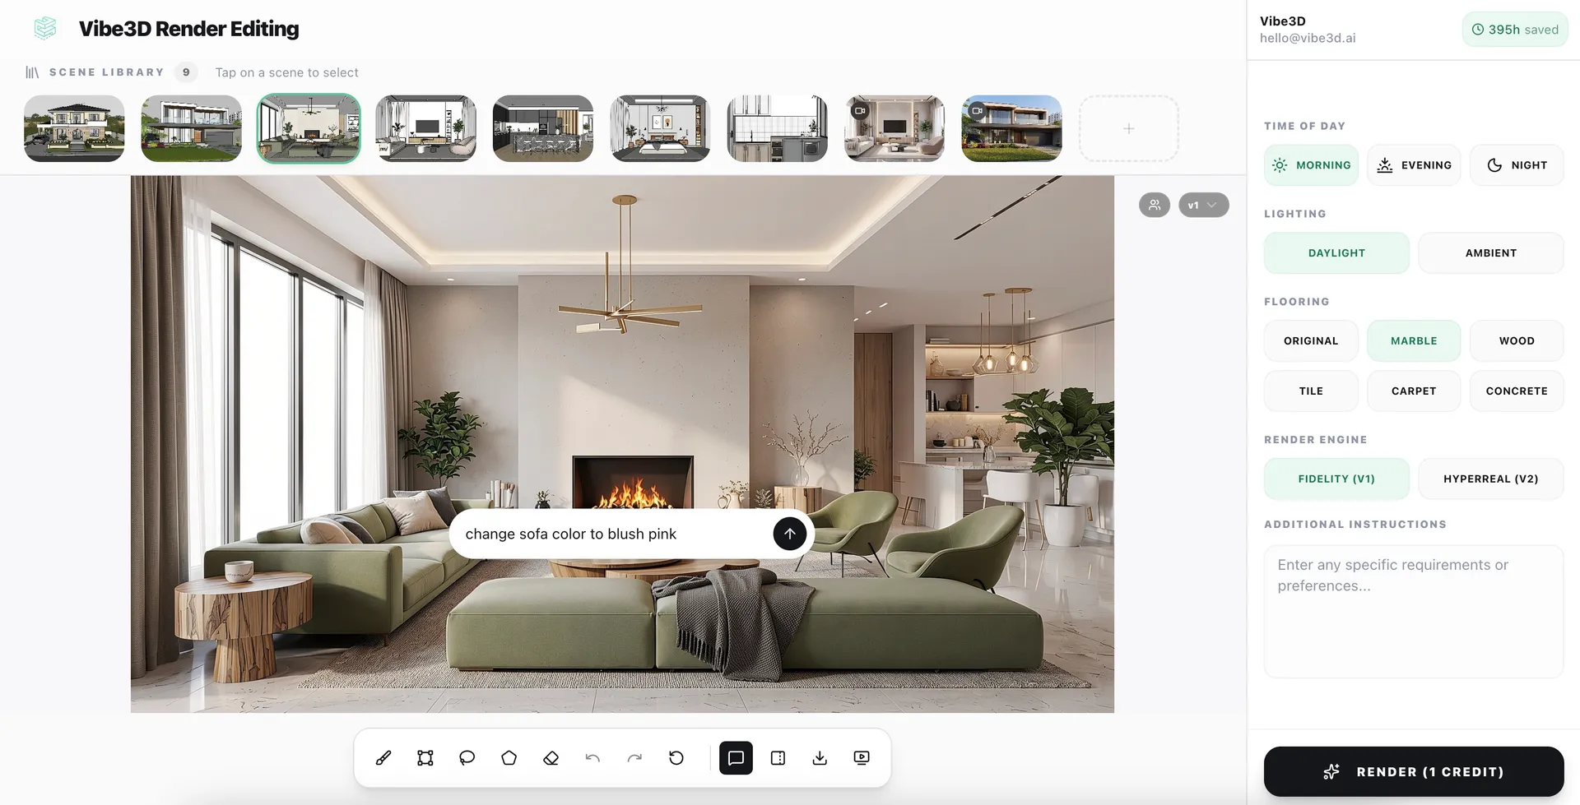1580x805 pixels.
Task: Expand the collaborators icon overlay
Action: point(1154,205)
